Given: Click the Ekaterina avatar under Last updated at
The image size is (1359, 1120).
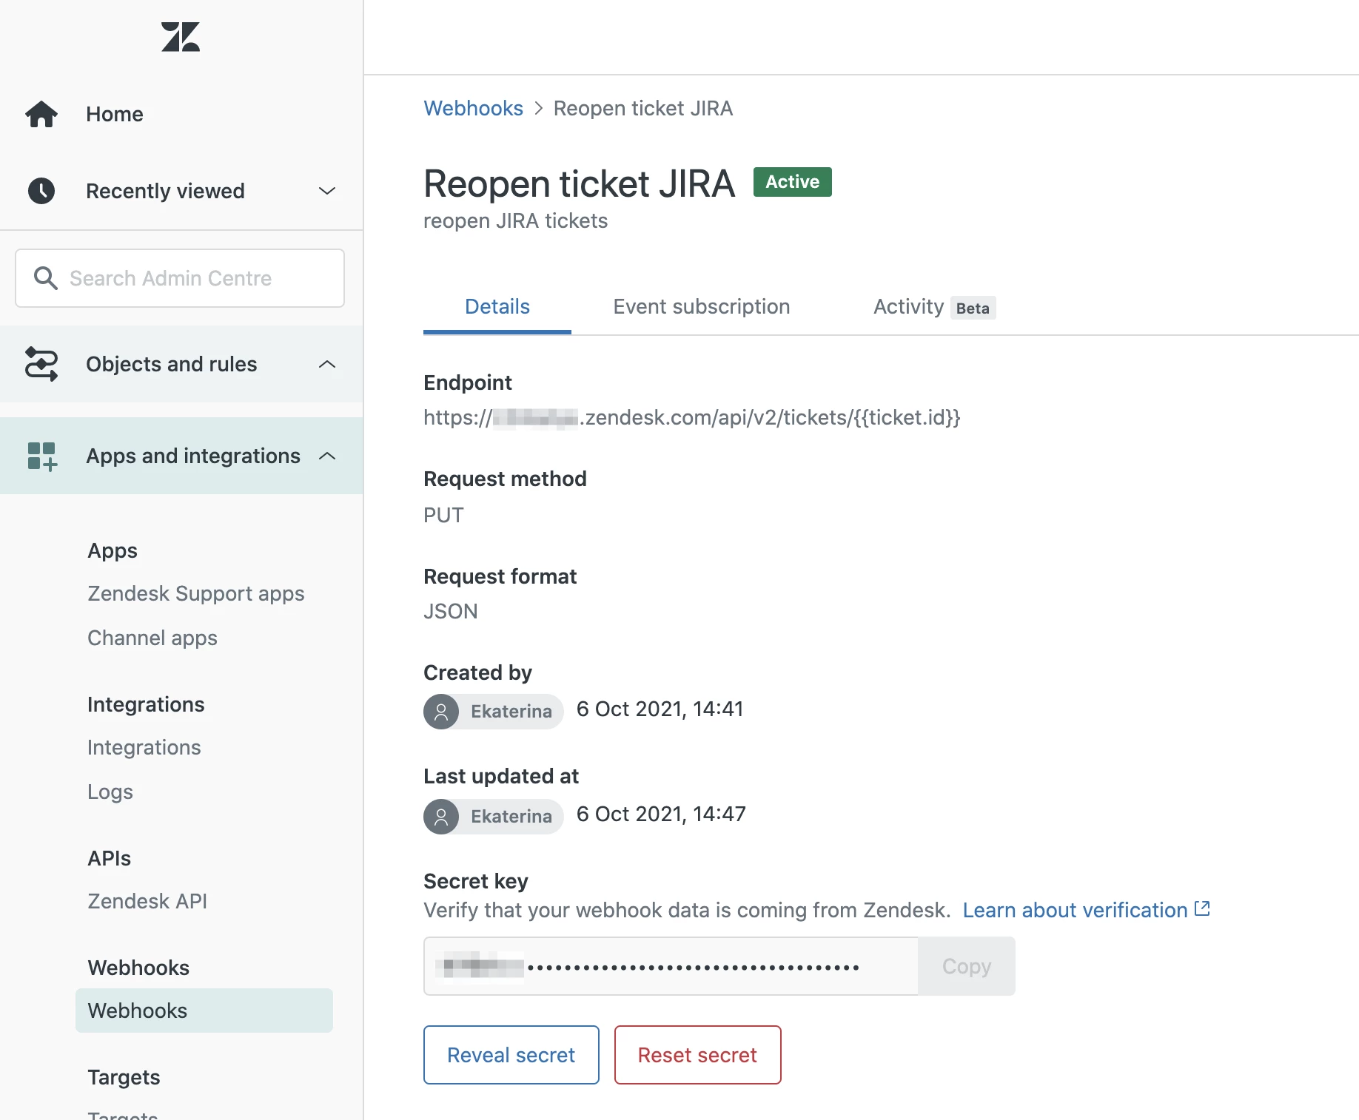Looking at the screenshot, I should click(441, 817).
